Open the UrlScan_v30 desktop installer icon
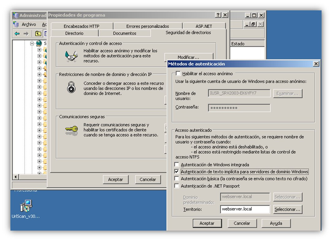This screenshot has height=241, width=332. pyautogui.click(x=26, y=206)
